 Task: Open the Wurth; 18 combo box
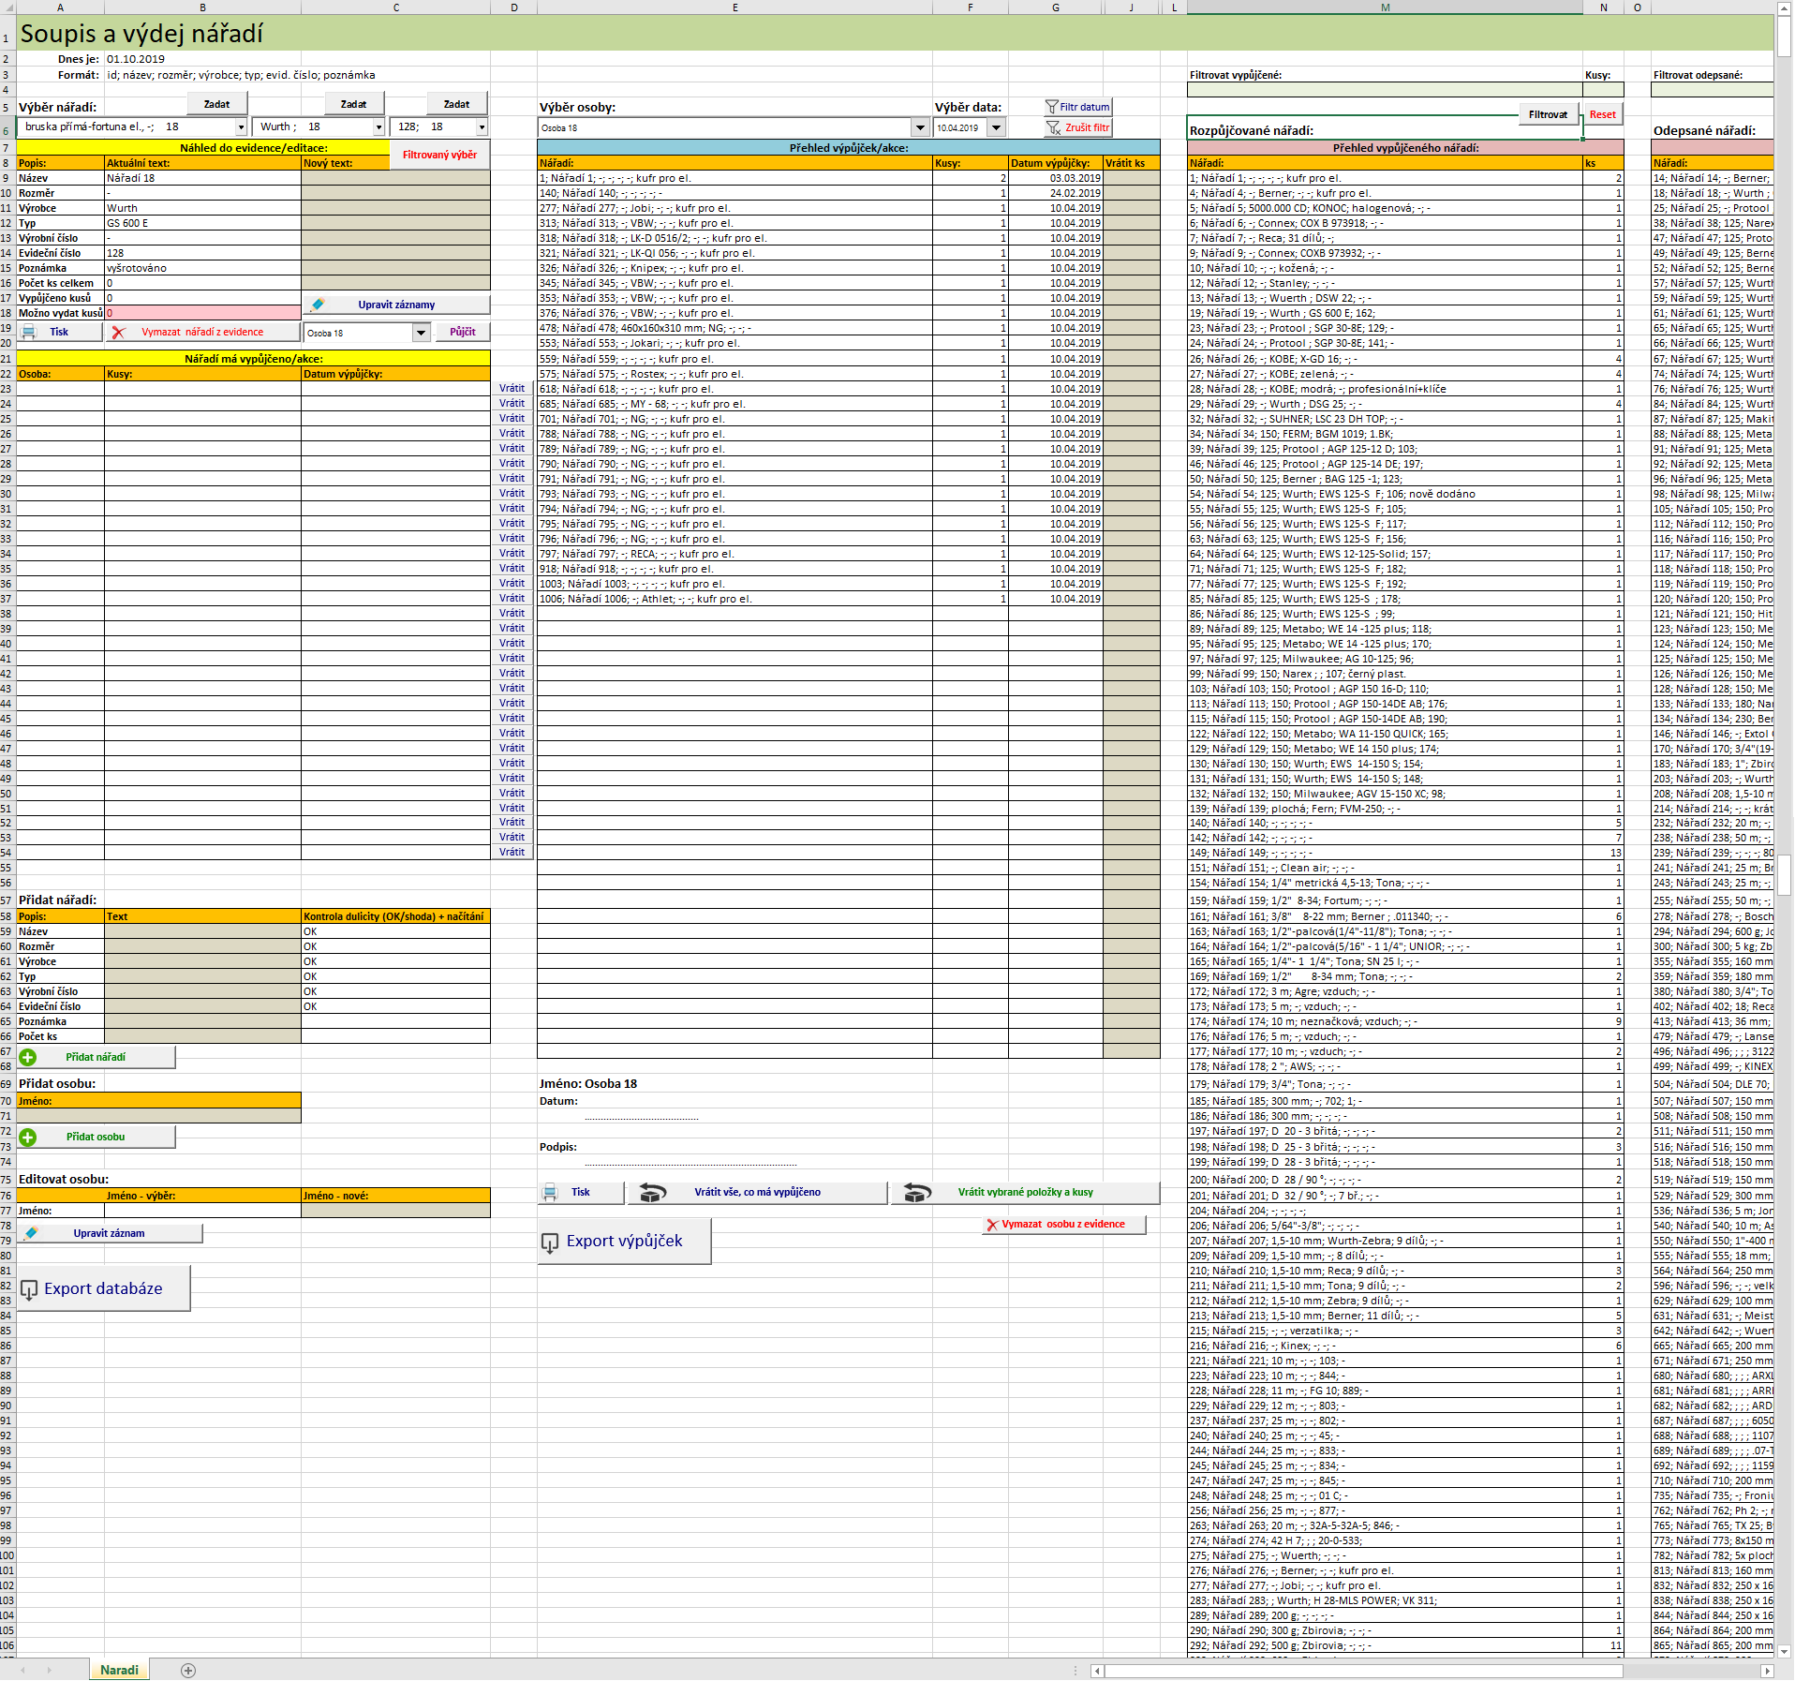[x=378, y=126]
